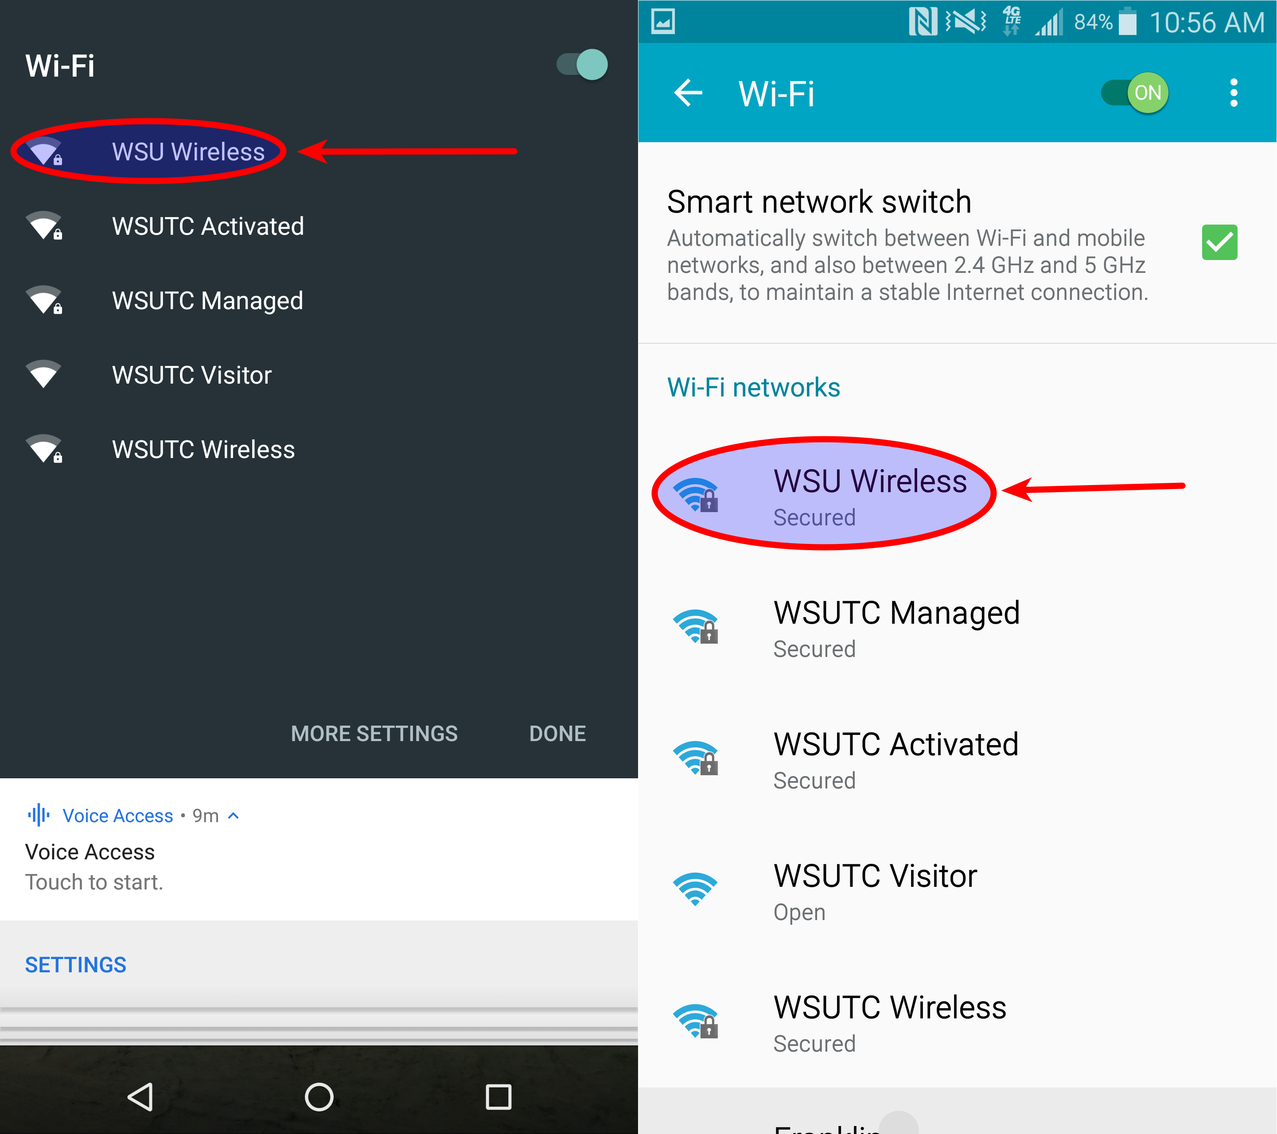This screenshot has width=1277, height=1134.
Task: Collapse the Voice Access notification chevron
Action: click(234, 816)
